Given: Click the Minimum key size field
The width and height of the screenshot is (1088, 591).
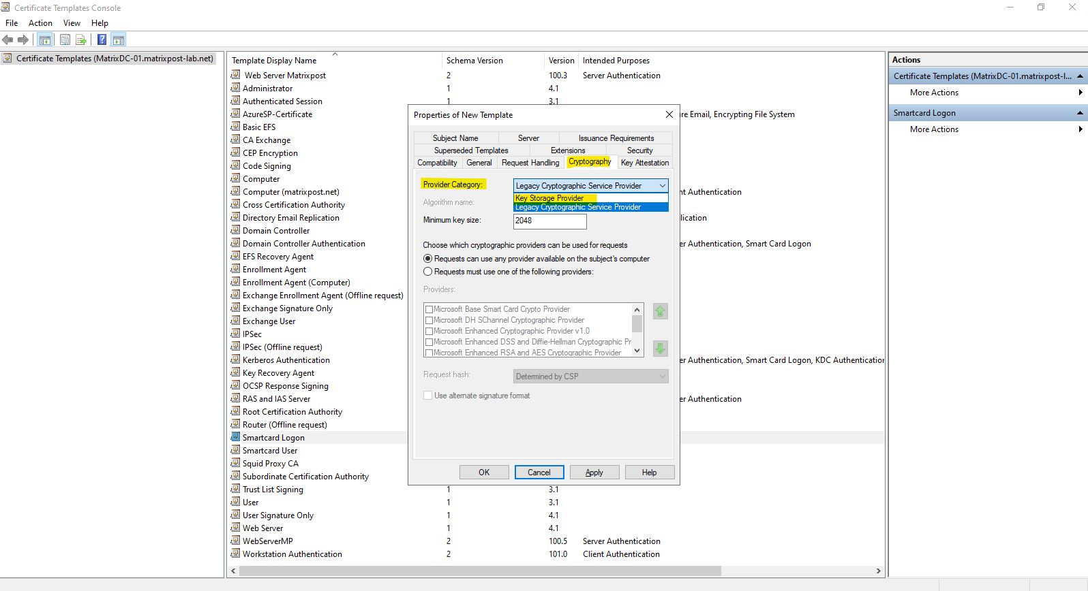Looking at the screenshot, I should (x=549, y=221).
